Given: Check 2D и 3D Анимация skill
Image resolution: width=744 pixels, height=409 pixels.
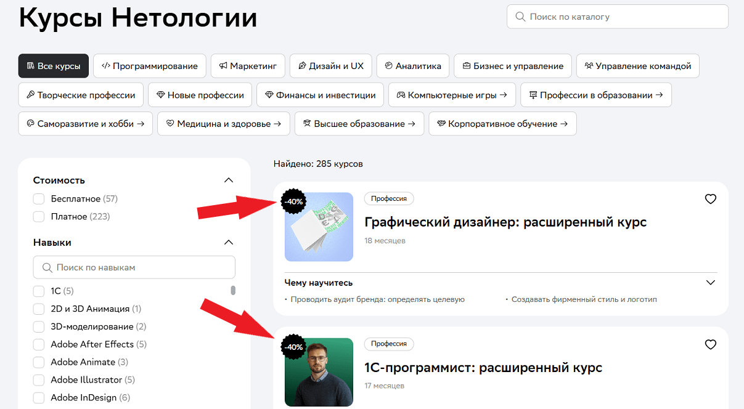Looking at the screenshot, I should (x=39, y=309).
